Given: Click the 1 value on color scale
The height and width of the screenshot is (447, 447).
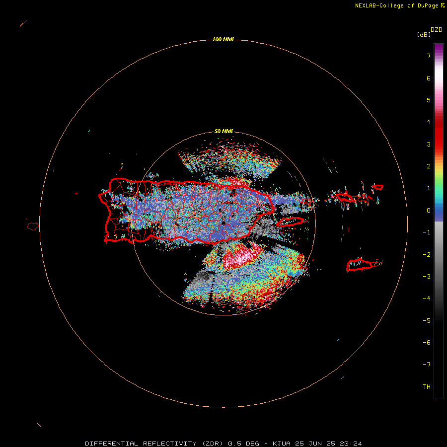Looking at the screenshot, I should coord(429,188).
